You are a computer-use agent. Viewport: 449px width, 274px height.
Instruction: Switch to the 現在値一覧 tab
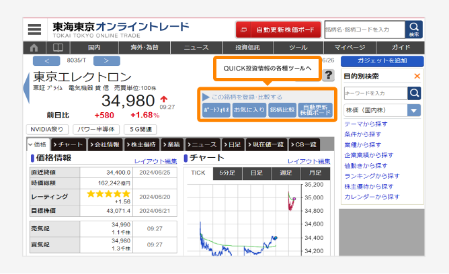(267, 144)
